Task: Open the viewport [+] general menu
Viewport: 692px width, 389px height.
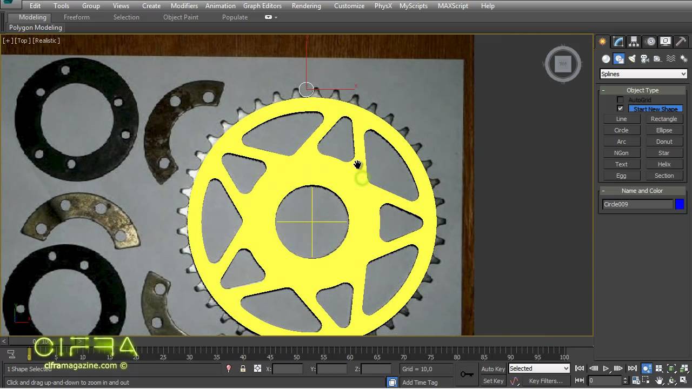Action: coord(8,41)
